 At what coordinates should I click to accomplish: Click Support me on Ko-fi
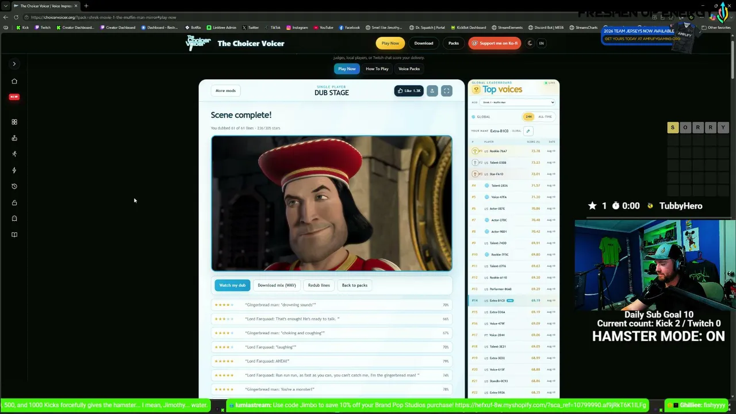(x=494, y=43)
